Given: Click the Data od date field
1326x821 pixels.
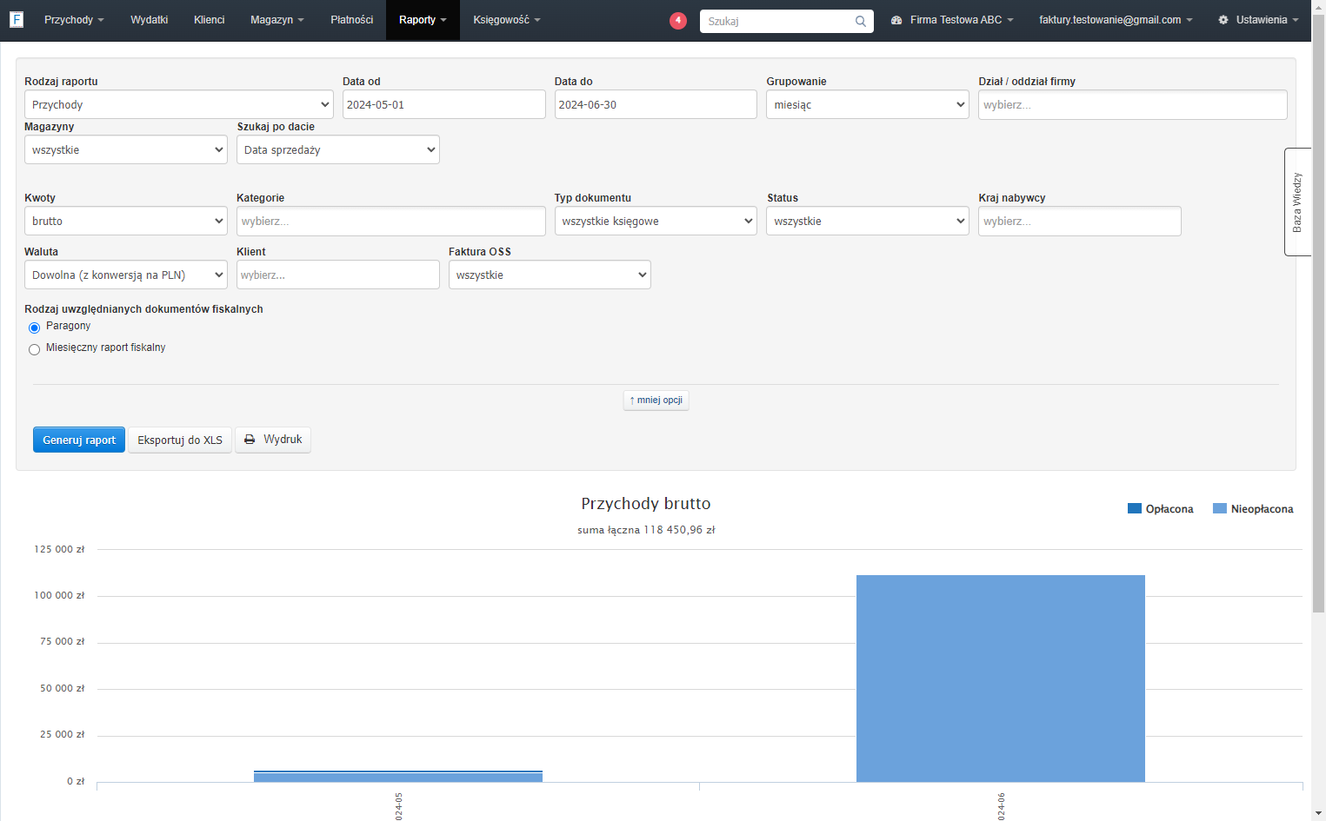Looking at the screenshot, I should pyautogui.click(x=443, y=104).
